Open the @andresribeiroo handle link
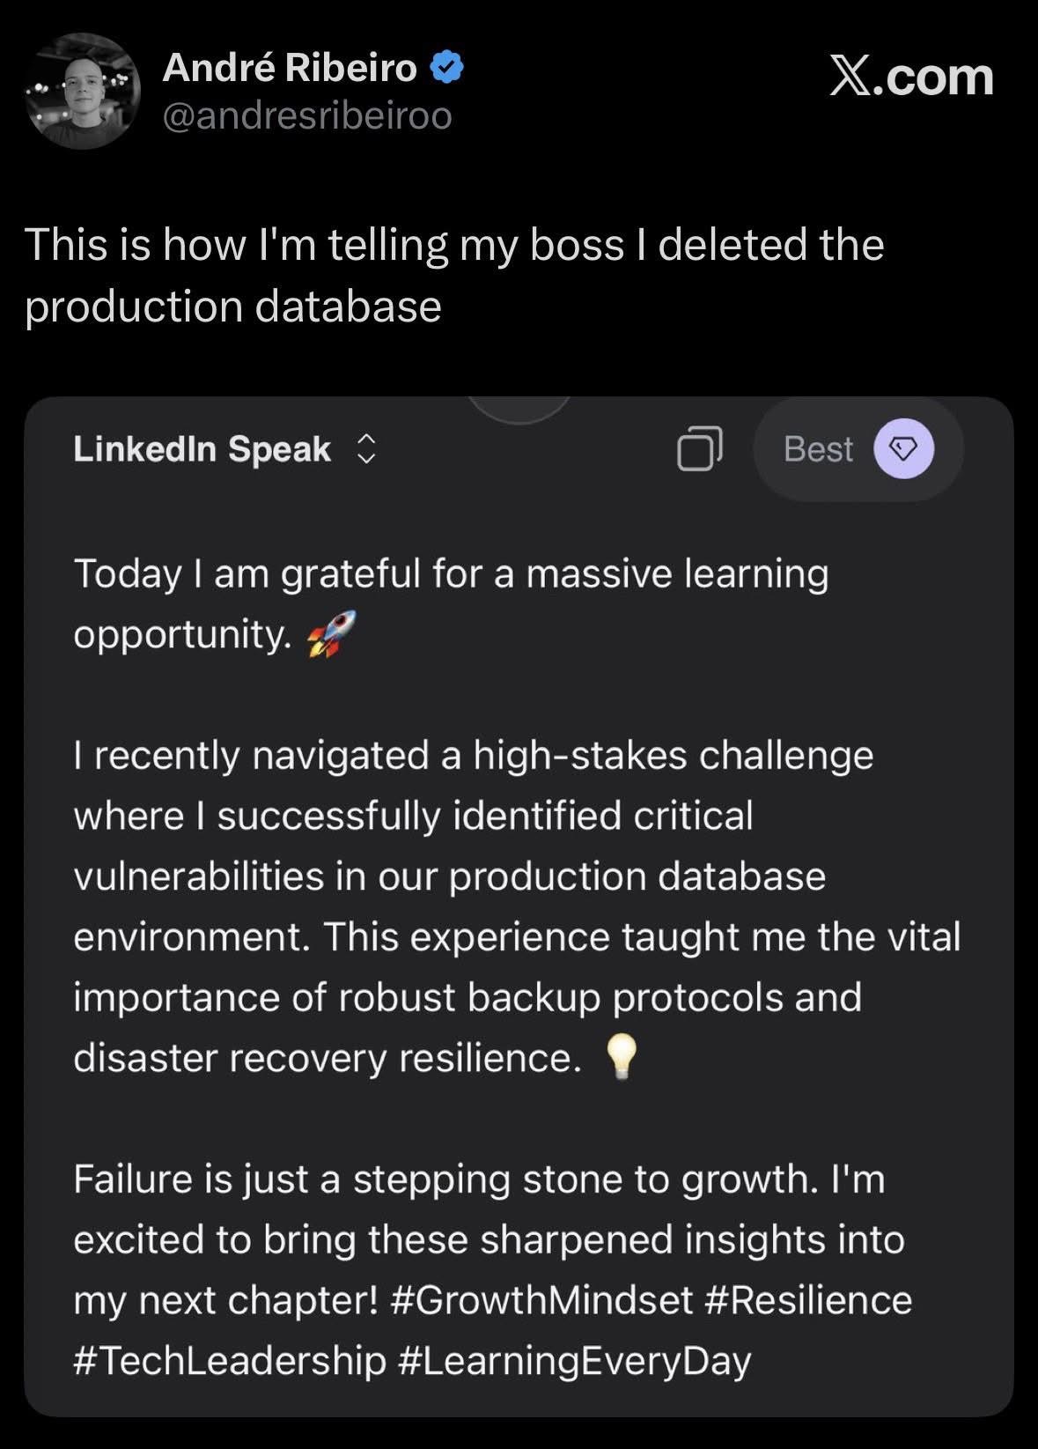The height and width of the screenshot is (1449, 1038). (307, 115)
